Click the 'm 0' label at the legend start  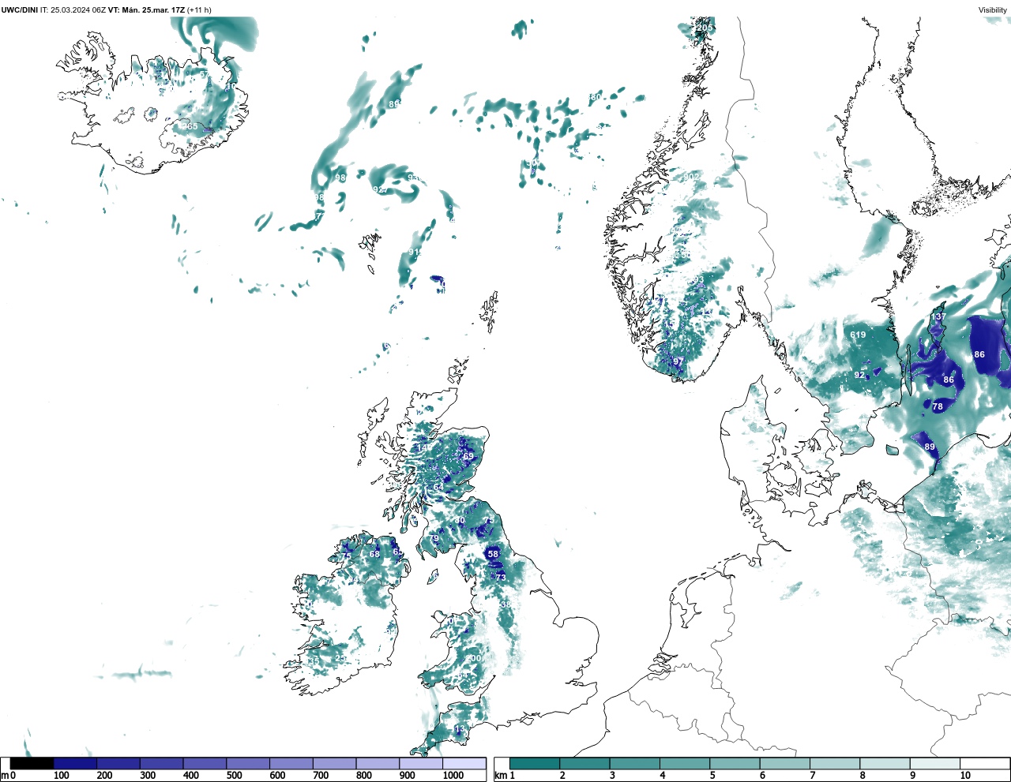pos(9,776)
